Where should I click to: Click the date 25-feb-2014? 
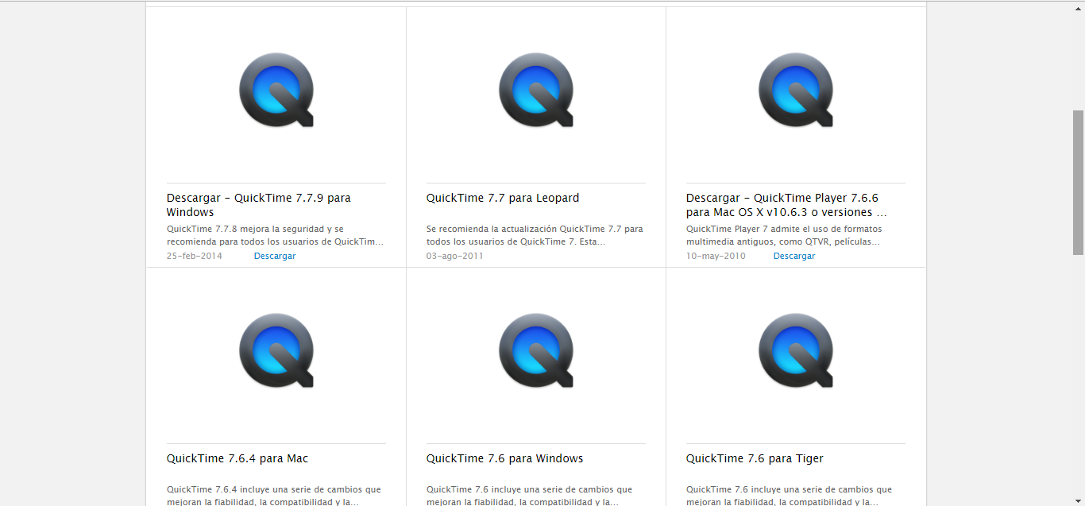195,256
